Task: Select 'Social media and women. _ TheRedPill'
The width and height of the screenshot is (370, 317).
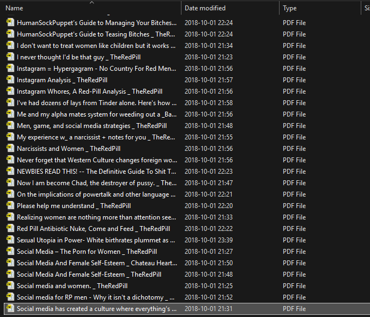Action: click(x=72, y=286)
